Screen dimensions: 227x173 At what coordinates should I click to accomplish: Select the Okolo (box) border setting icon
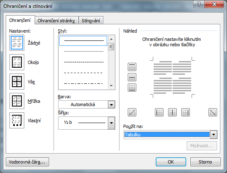pos(17,62)
